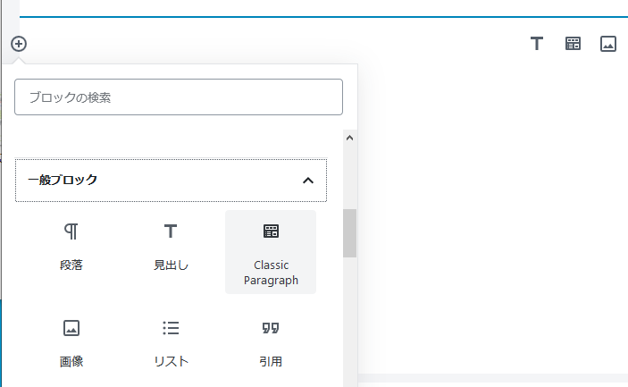Screen dimensions: 628x387
Task: Select the Classic Paragraph label text
Action: click(271, 273)
